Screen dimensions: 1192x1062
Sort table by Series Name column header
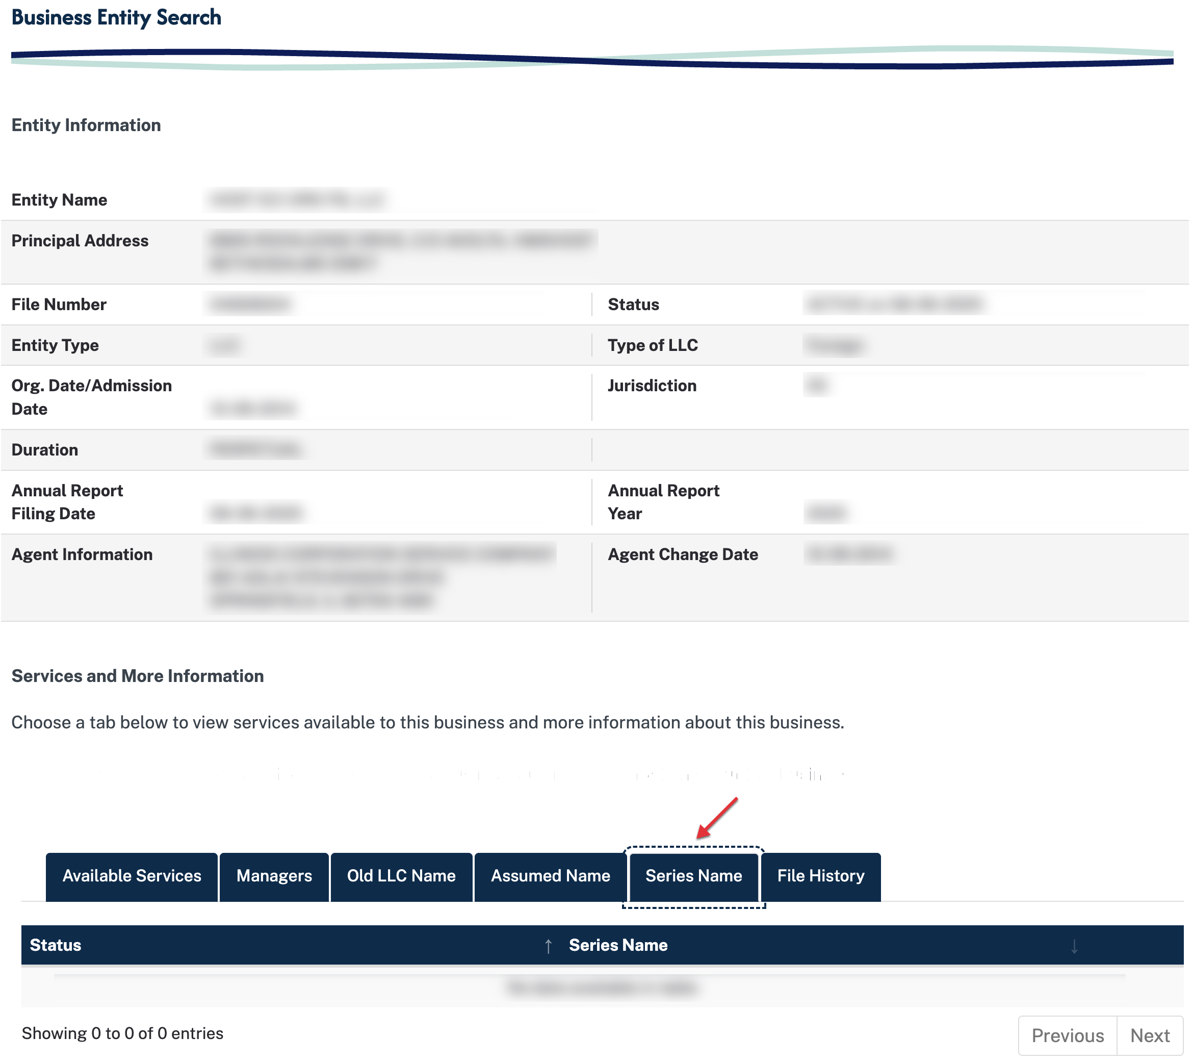pos(618,945)
